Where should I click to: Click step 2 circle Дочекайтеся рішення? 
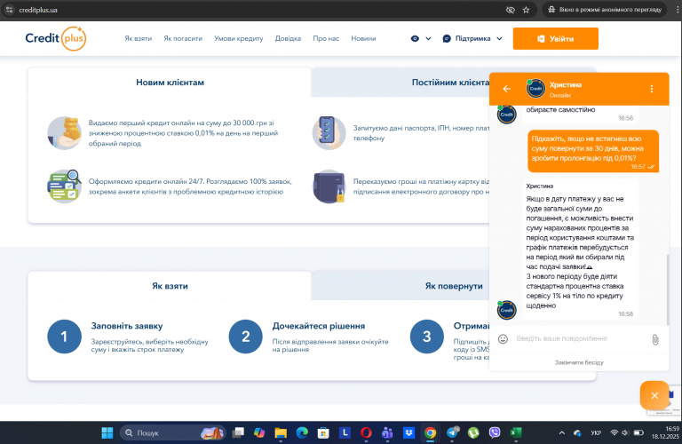click(246, 337)
